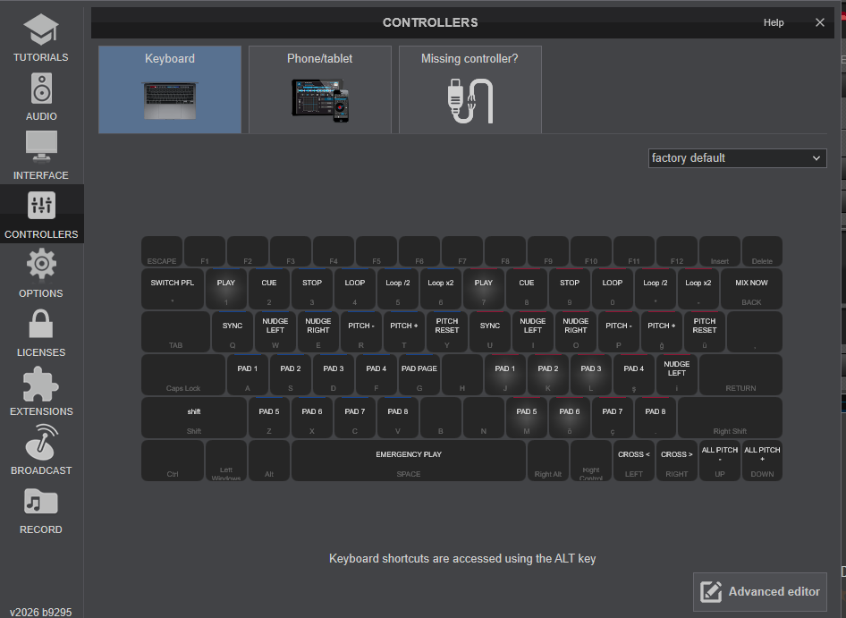Screen dimensions: 846x618
Task: Select the Keyboard controller tab
Action: point(170,89)
